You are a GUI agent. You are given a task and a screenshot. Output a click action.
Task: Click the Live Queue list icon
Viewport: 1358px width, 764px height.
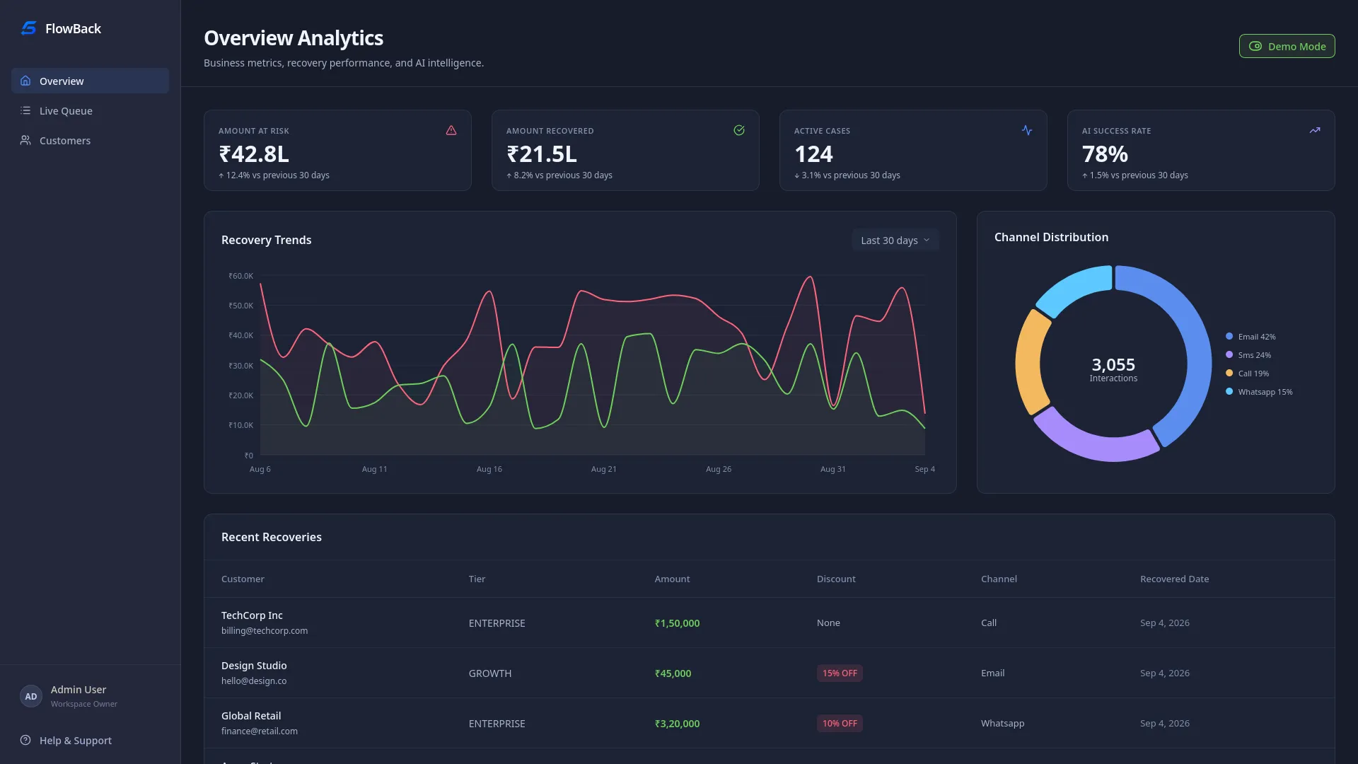tap(25, 110)
